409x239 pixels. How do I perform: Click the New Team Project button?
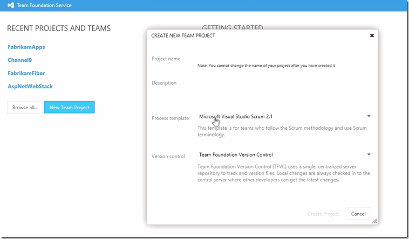70,107
